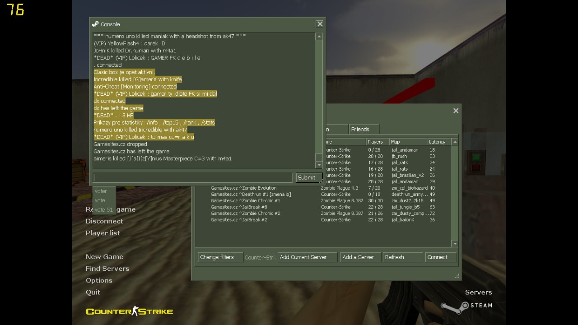The image size is (578, 325).
Task: Close the server browser window
Action: pyautogui.click(x=456, y=111)
